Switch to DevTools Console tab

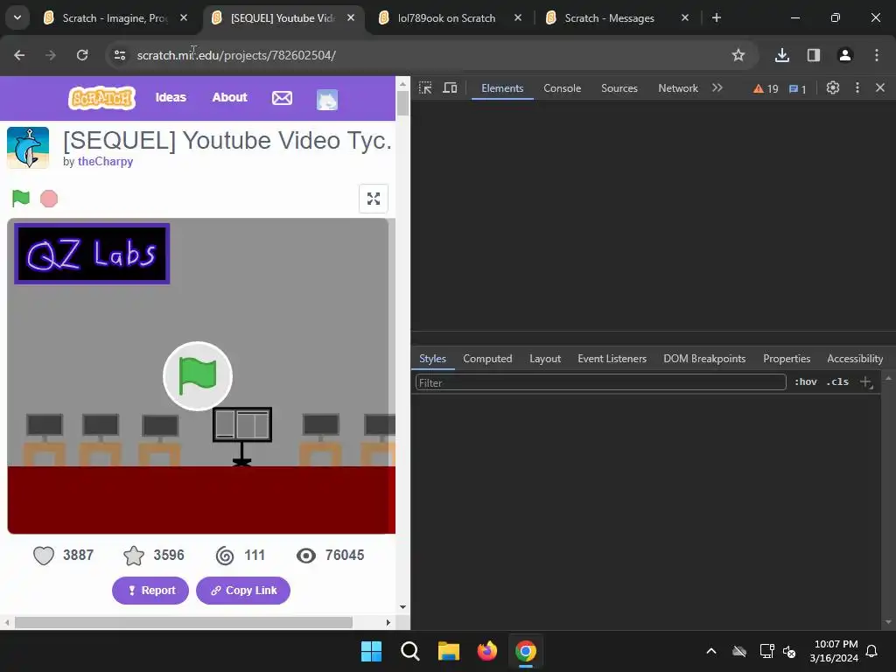coord(563,88)
